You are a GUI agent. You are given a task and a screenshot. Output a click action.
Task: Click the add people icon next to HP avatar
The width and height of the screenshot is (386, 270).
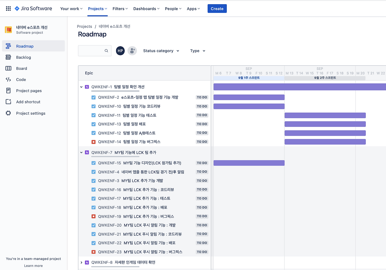click(132, 51)
